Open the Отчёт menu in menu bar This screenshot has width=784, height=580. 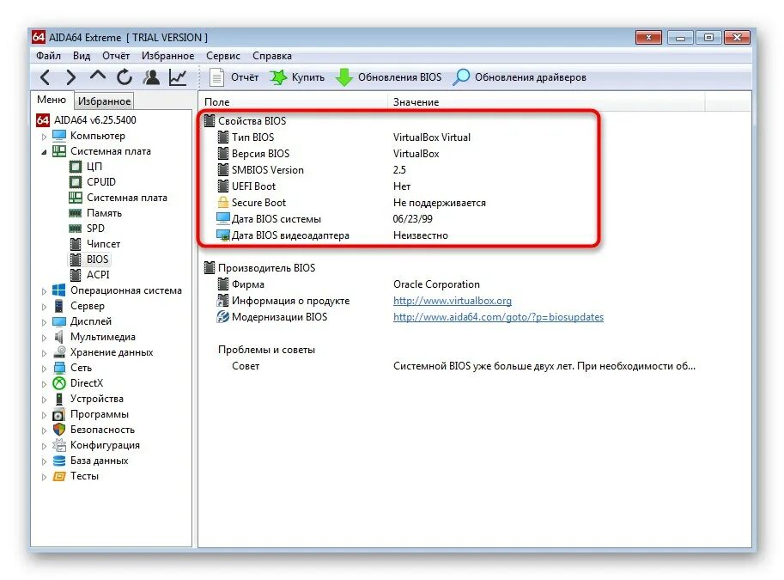tap(116, 56)
